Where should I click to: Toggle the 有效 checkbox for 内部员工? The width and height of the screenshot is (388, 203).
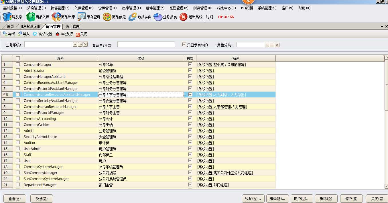[x=190, y=155]
